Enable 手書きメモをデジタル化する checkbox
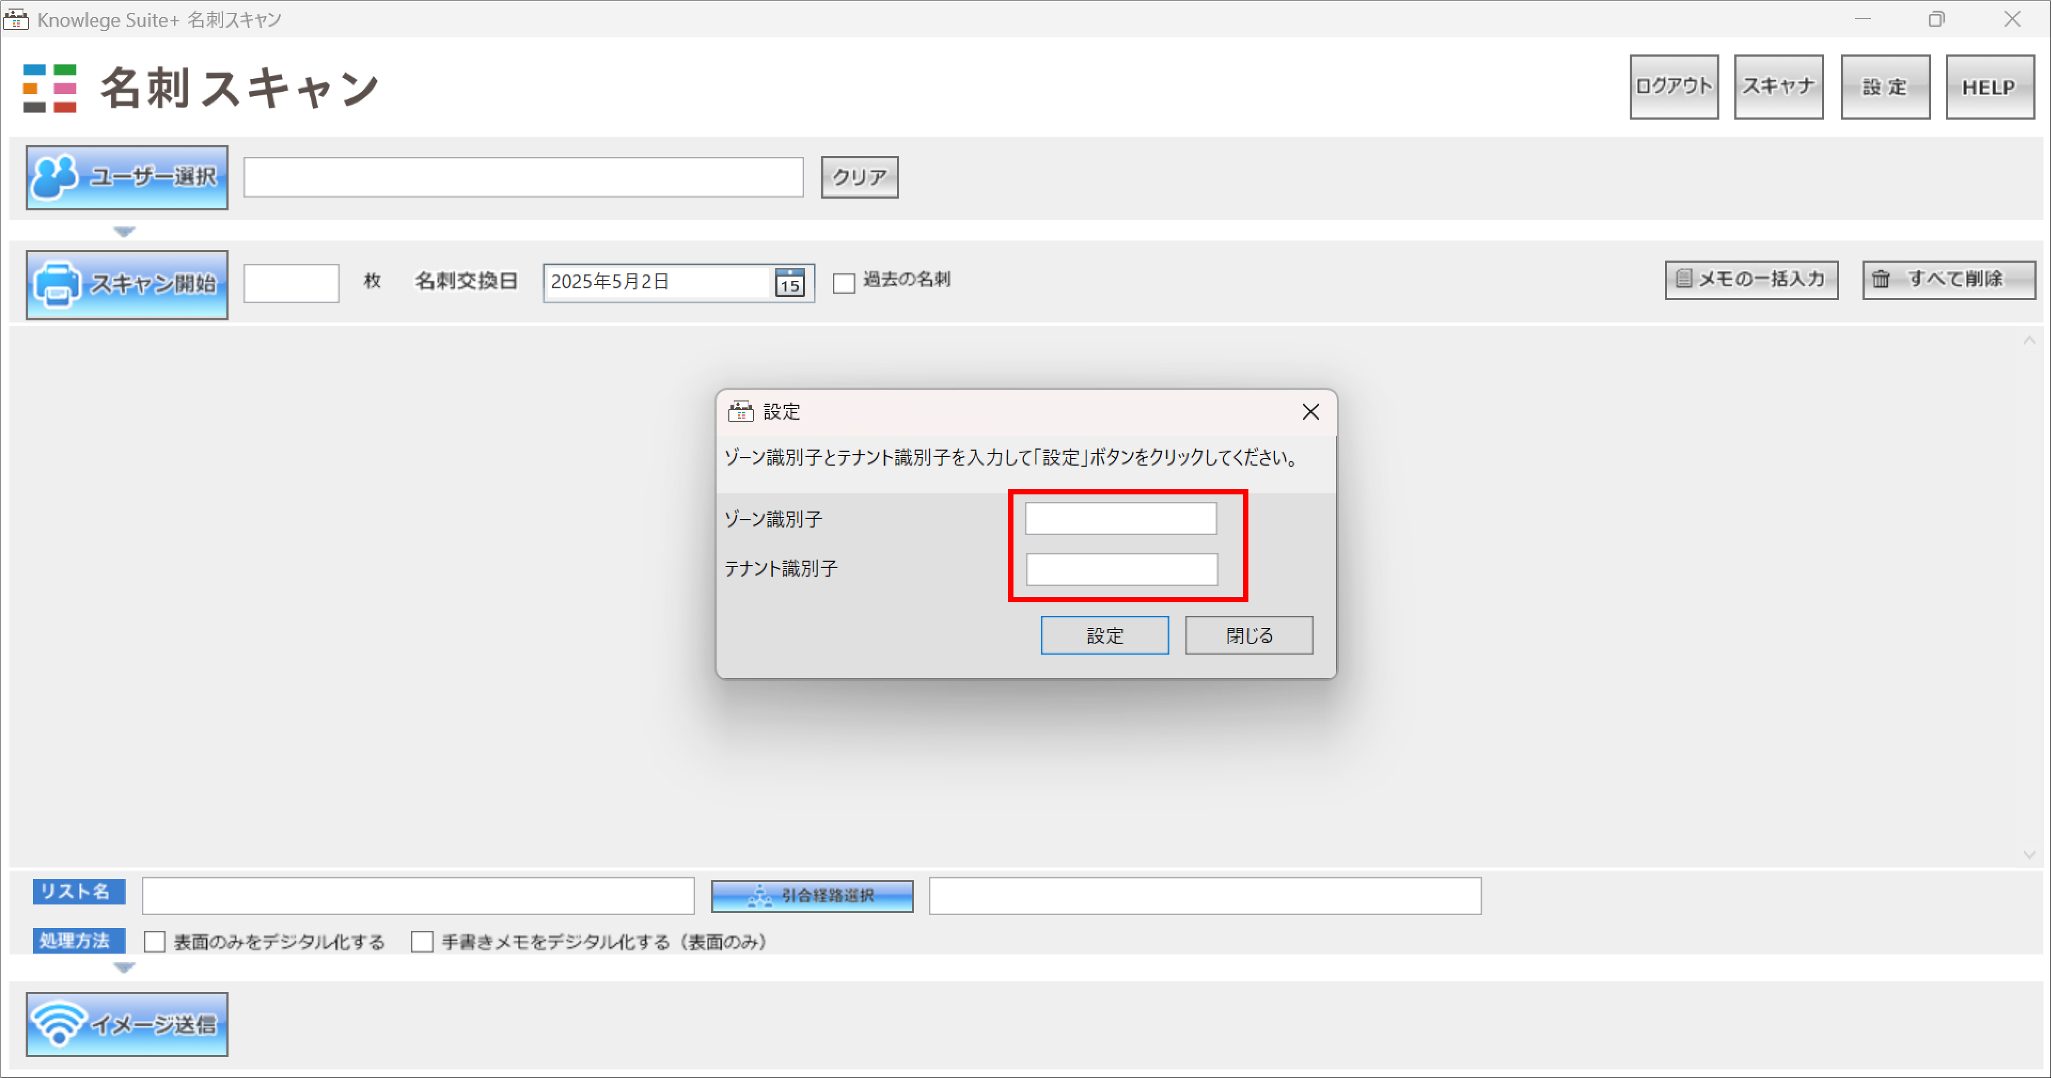Viewport: 2051px width, 1078px height. pos(422,942)
